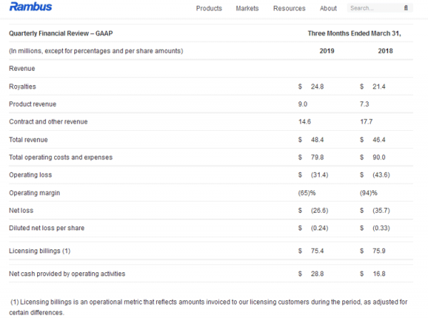Click the Contract and other revenue label
This screenshot has height=318, width=428.
(x=48, y=121)
